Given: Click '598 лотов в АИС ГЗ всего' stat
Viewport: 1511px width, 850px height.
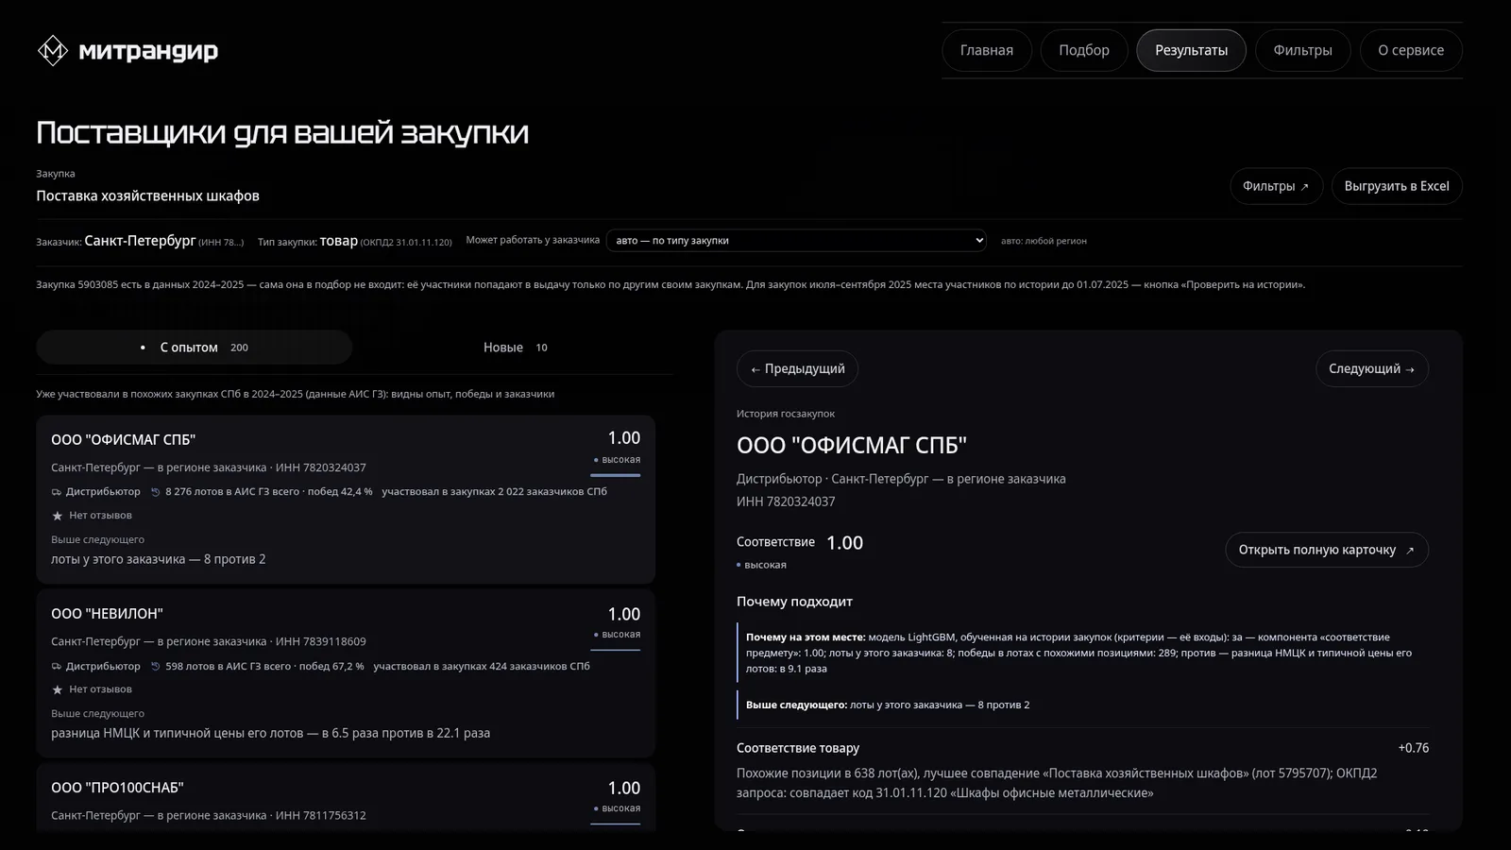Looking at the screenshot, I should [x=229, y=667].
